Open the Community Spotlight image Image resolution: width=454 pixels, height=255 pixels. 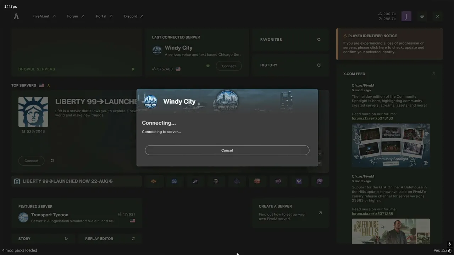391,145
